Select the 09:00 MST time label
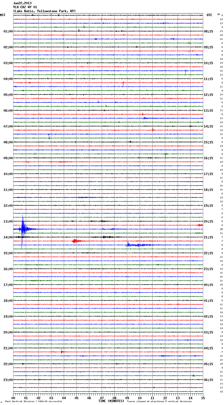The height and width of the screenshot is (405, 224). click(x=8, y=158)
